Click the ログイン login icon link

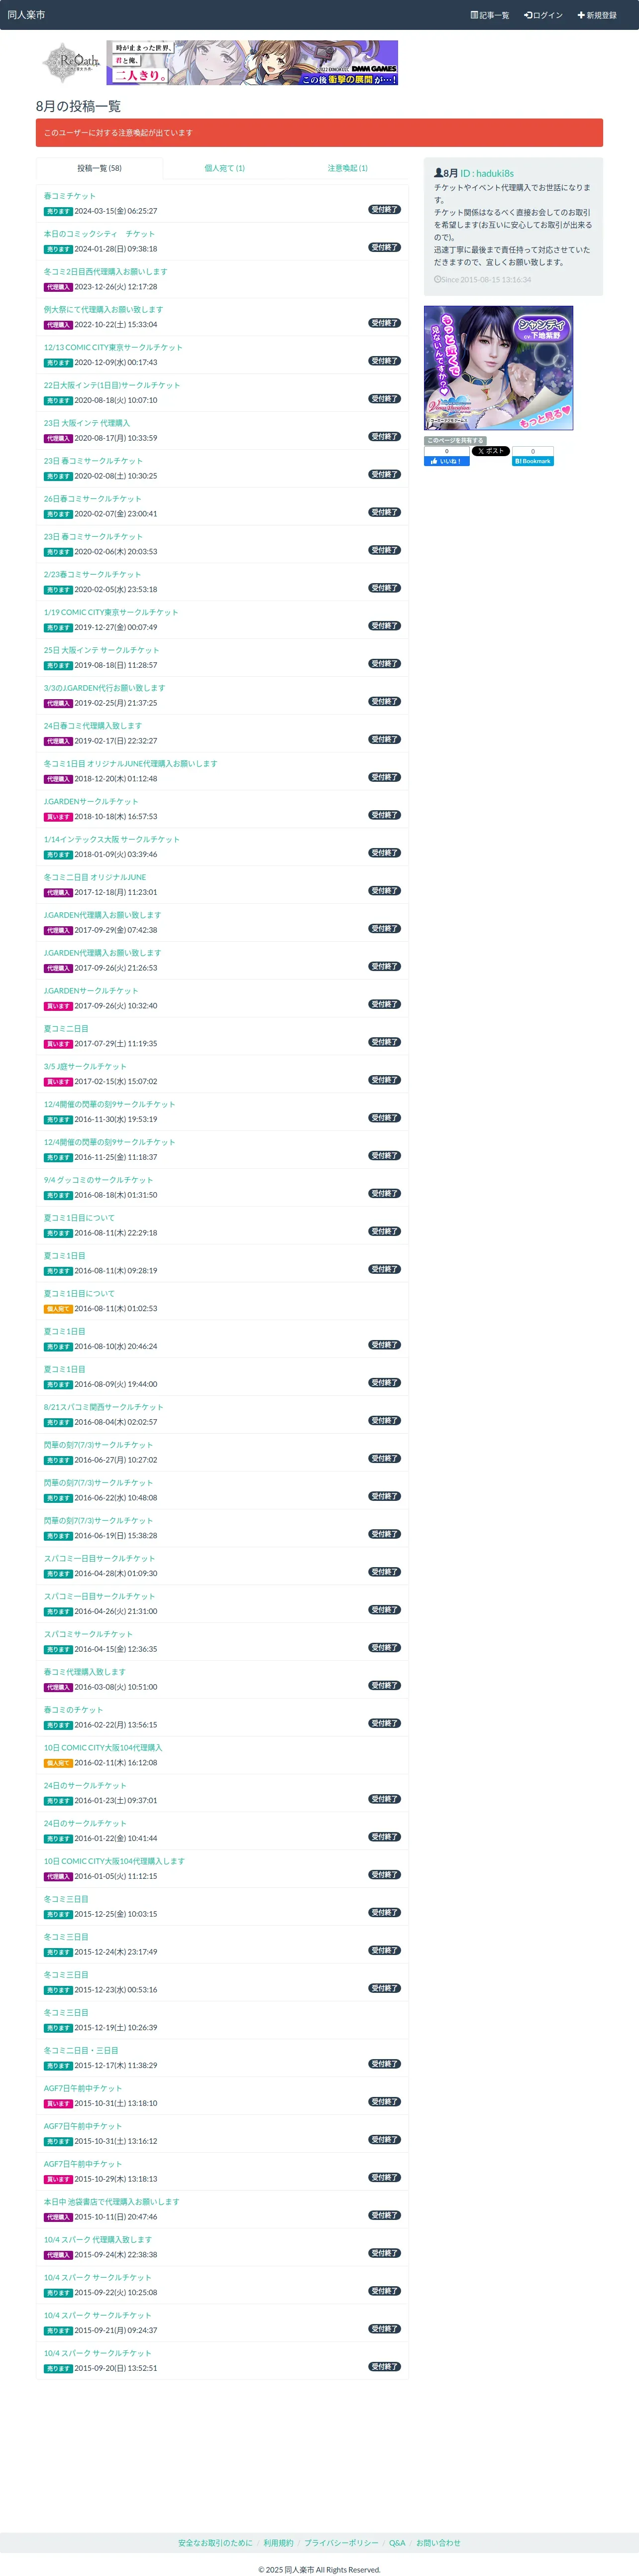[x=543, y=15]
